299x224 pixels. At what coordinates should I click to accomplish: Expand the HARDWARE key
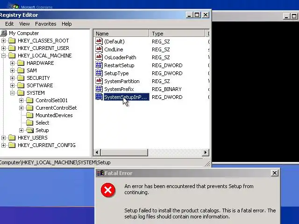click(x=13, y=63)
